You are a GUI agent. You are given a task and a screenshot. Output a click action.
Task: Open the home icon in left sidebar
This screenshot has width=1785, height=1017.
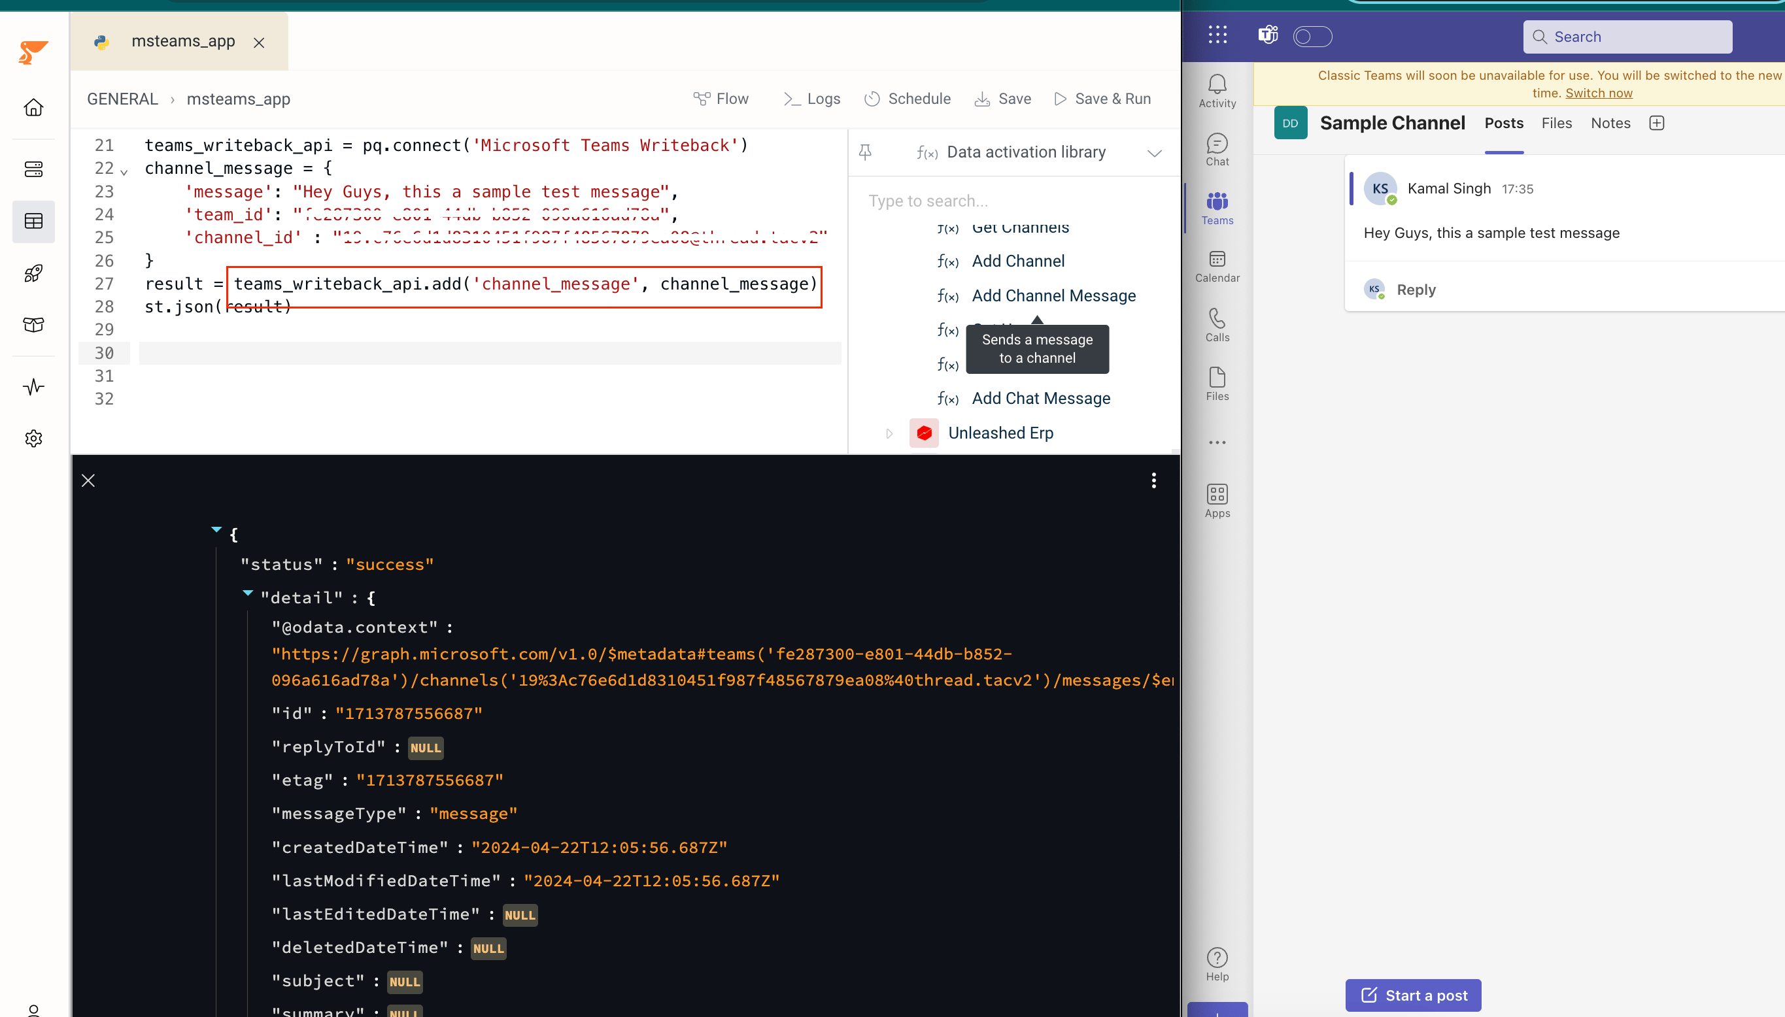click(33, 108)
